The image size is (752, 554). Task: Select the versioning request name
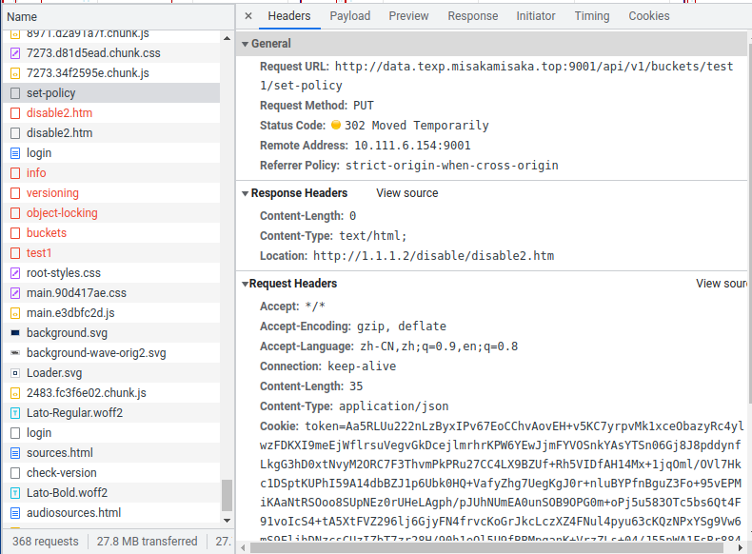pyautogui.click(x=52, y=193)
